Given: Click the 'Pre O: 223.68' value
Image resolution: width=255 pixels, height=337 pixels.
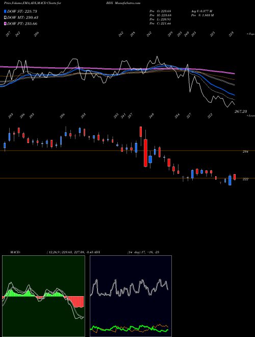Looking at the screenshot, I should pos(160,11).
